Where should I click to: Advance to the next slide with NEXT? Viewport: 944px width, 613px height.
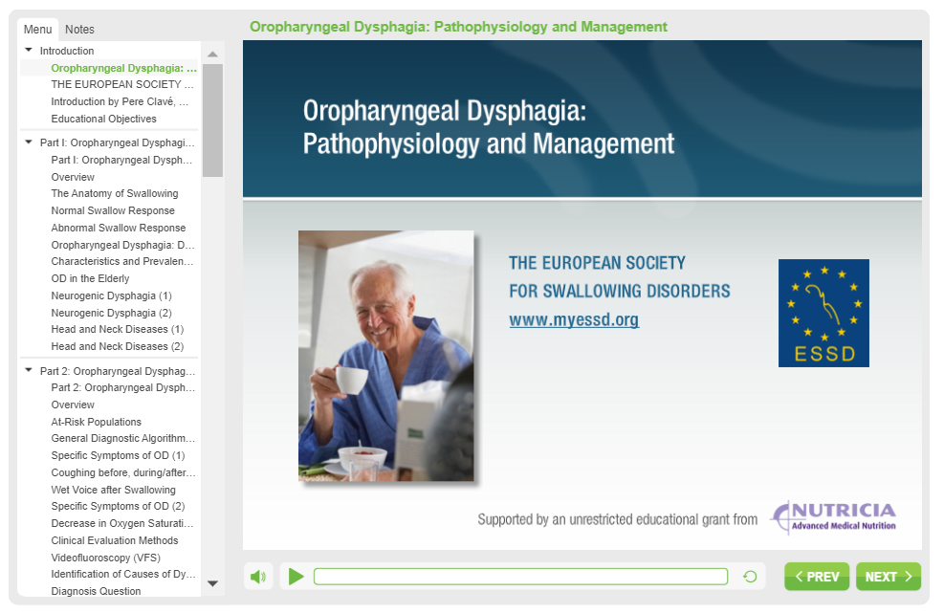tap(889, 577)
